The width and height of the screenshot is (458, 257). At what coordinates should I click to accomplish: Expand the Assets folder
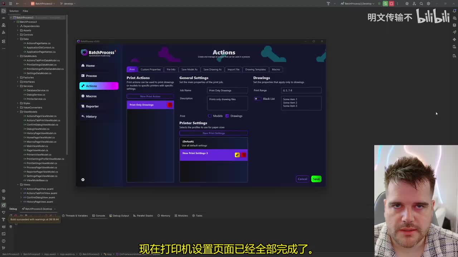[17, 30]
